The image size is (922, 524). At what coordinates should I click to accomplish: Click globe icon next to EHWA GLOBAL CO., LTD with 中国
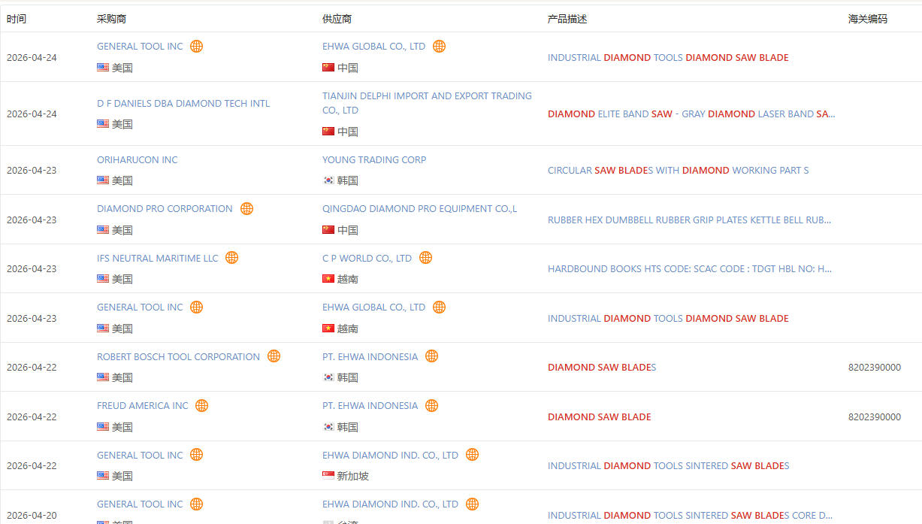(x=439, y=46)
